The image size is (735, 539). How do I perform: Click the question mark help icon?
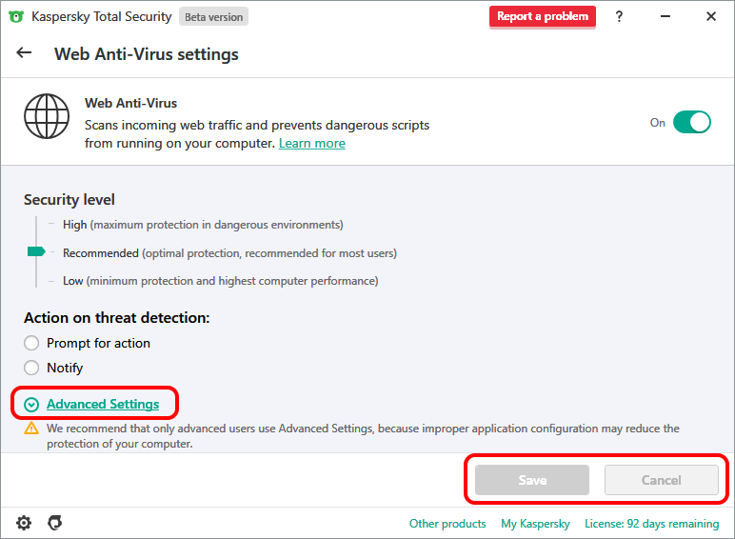click(620, 16)
